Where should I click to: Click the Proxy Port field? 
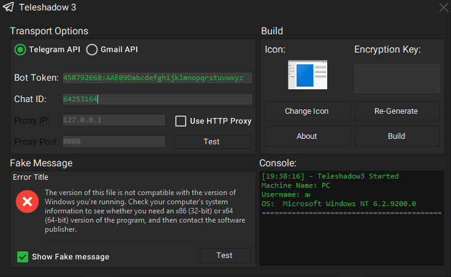click(x=113, y=141)
